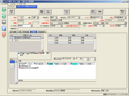Open the font size dropdown showing 9
This screenshot has width=129, height=96.
pos(80,59)
